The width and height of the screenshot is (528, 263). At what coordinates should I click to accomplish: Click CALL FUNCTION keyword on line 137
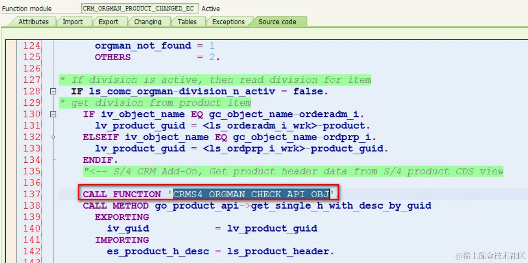(x=122, y=194)
